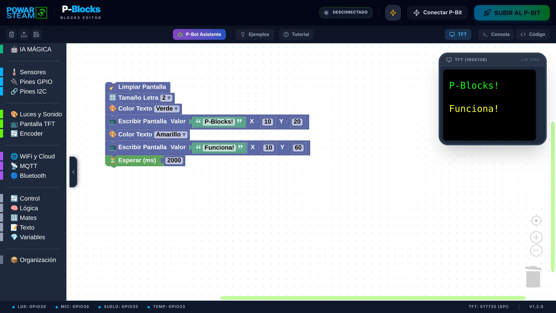Open the Color Texto Verde dropdown
The height and width of the screenshot is (313, 556).
coord(167,109)
